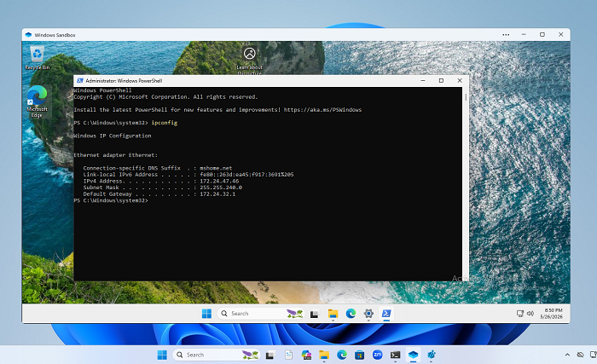Open Settings gear in the sandbox taskbar
Viewport: 597px width, 364px height.
(368, 314)
